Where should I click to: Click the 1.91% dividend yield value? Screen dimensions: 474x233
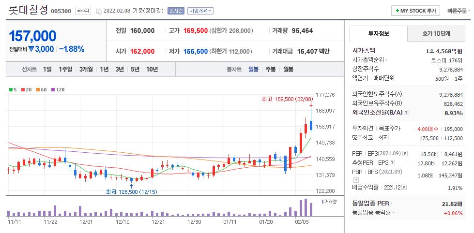(455, 188)
